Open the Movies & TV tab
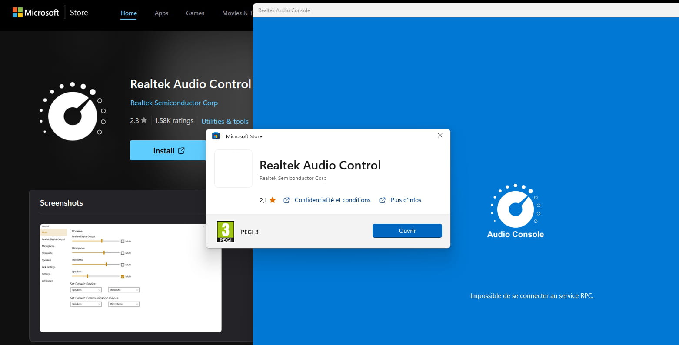Image resolution: width=679 pixels, height=345 pixels. coord(237,13)
